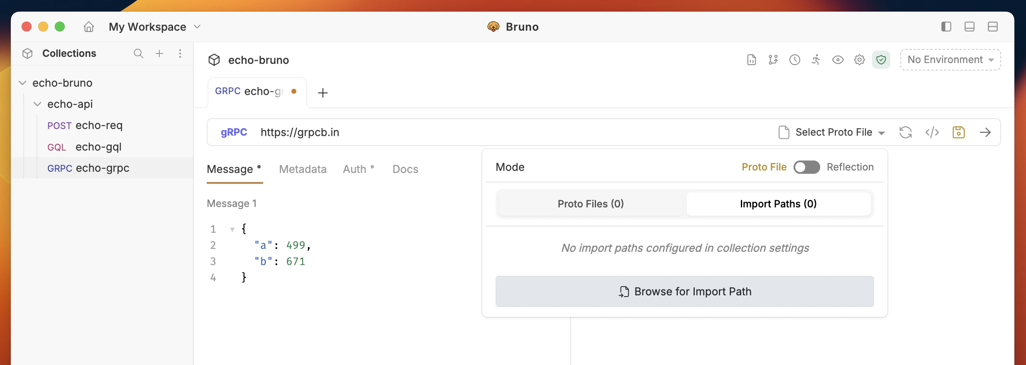Click the Bruno app title

[x=522, y=27]
